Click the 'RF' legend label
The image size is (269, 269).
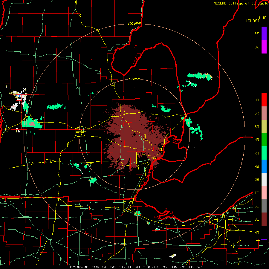click(256, 34)
